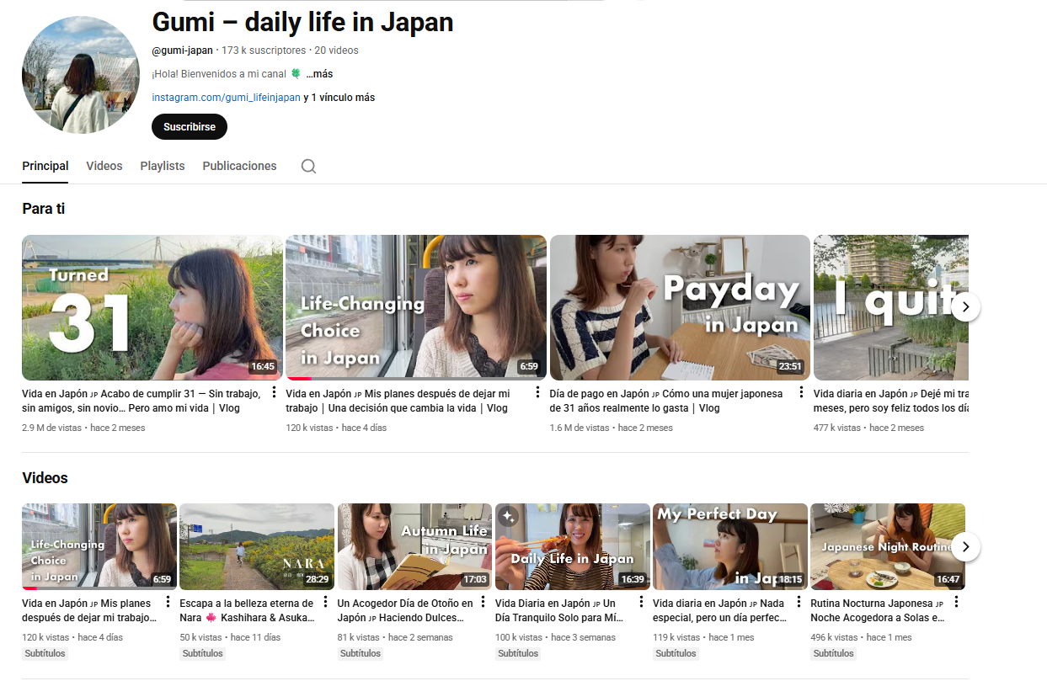Go to the Publicaciones tab

tap(239, 166)
